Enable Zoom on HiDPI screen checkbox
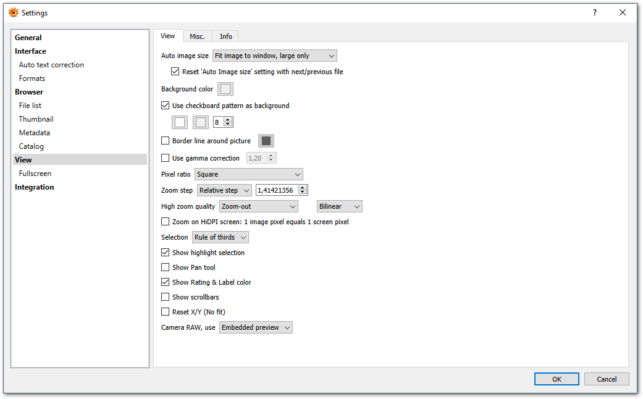The width and height of the screenshot is (643, 399). tap(166, 222)
